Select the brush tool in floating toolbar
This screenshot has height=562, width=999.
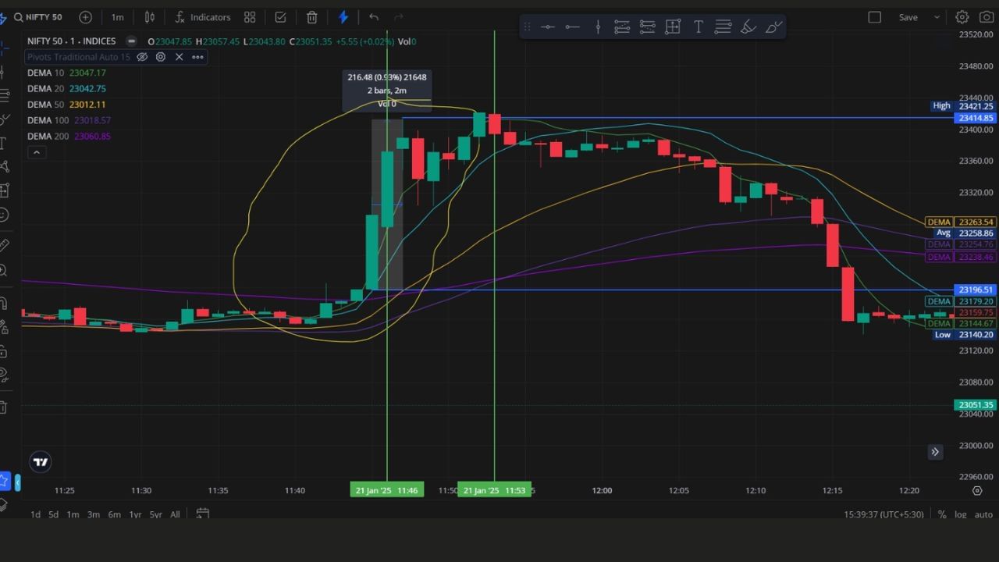pos(773,27)
